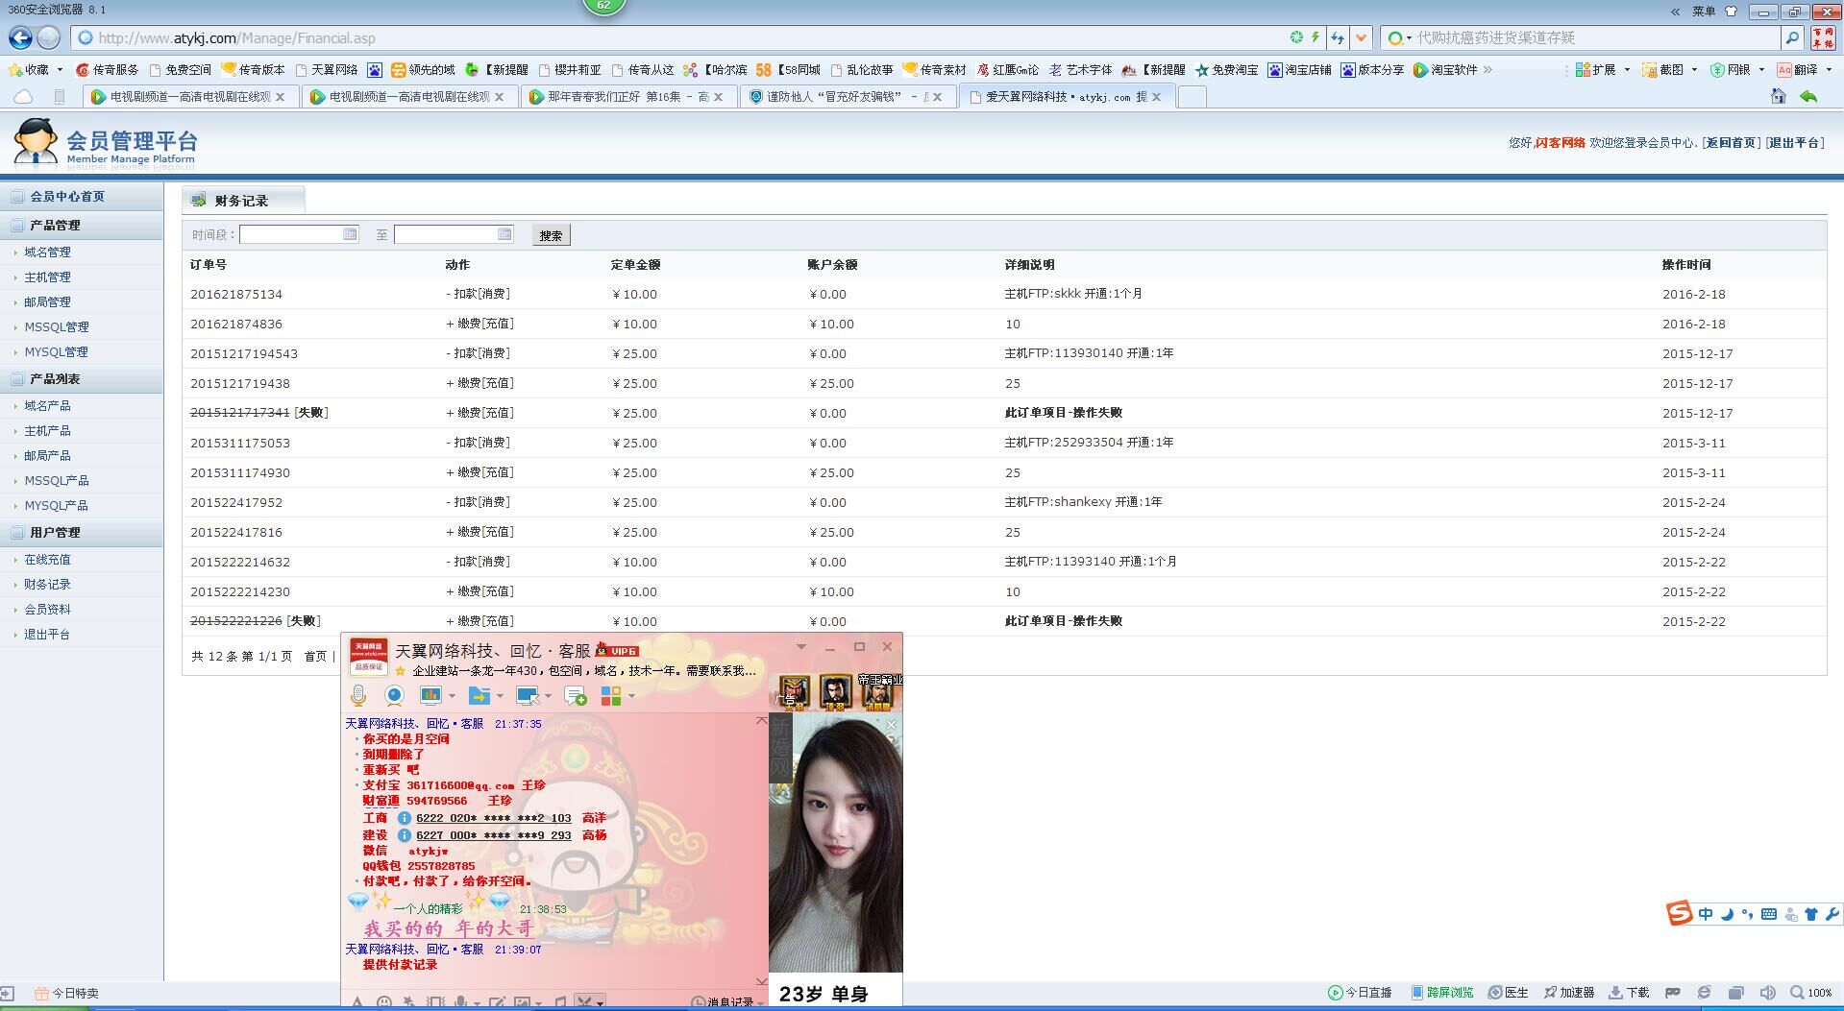The width and height of the screenshot is (1844, 1011).
Task: Open QQ chat window menu dropdown arrow
Action: point(800,647)
